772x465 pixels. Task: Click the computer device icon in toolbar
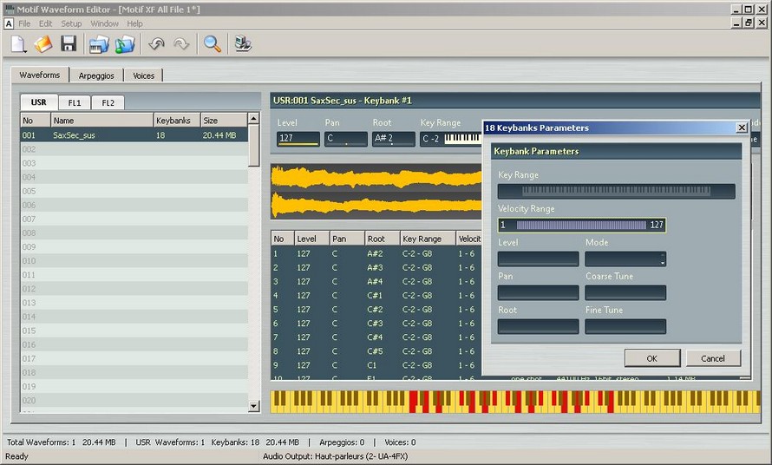244,44
